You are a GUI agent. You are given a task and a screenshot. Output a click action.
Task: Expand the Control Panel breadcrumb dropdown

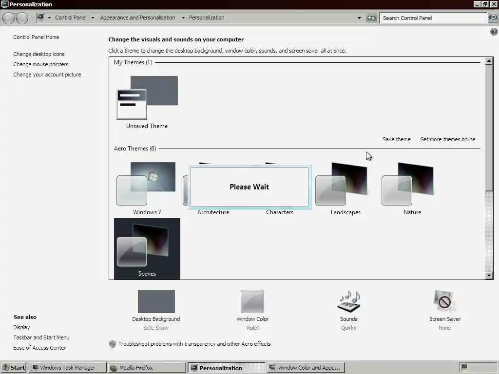coord(93,18)
